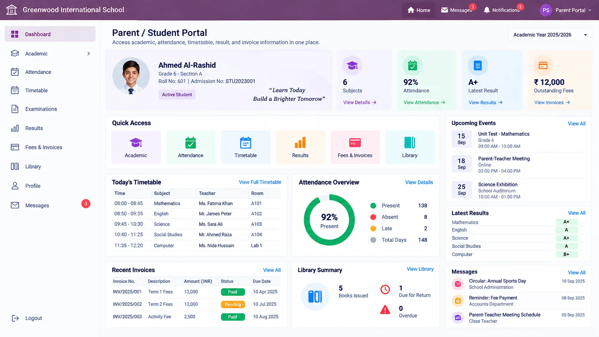Open the Academic Year 2025/2026 dropdown

550,35
